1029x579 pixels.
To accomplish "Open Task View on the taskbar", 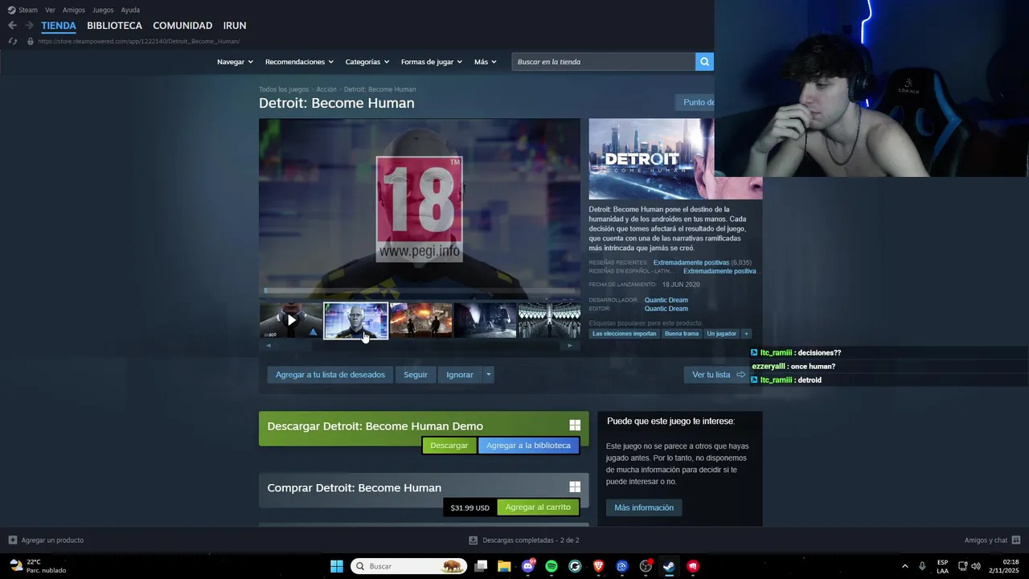I will 481,566.
